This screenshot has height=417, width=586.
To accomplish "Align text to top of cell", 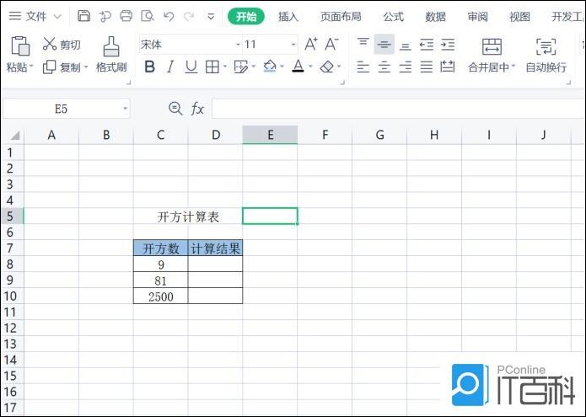I will coord(363,44).
